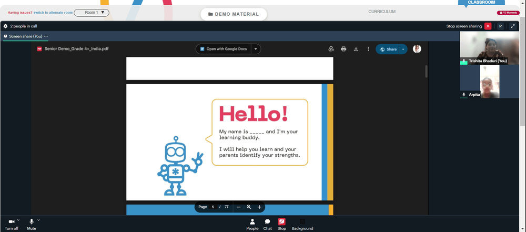
Task: Download the PDF using download icon
Action: (356, 49)
